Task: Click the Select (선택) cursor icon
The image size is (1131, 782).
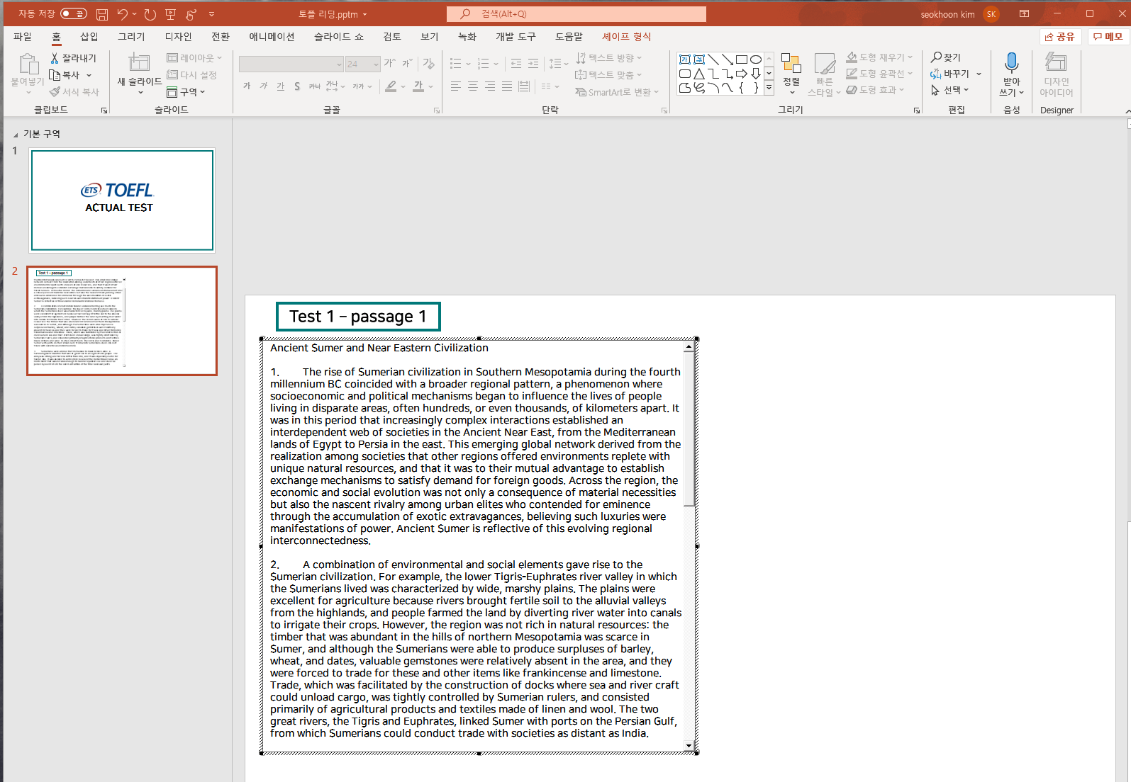Action: [x=935, y=90]
